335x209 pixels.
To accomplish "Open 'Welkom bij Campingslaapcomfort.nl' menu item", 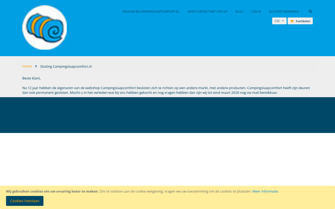I will click(151, 11).
